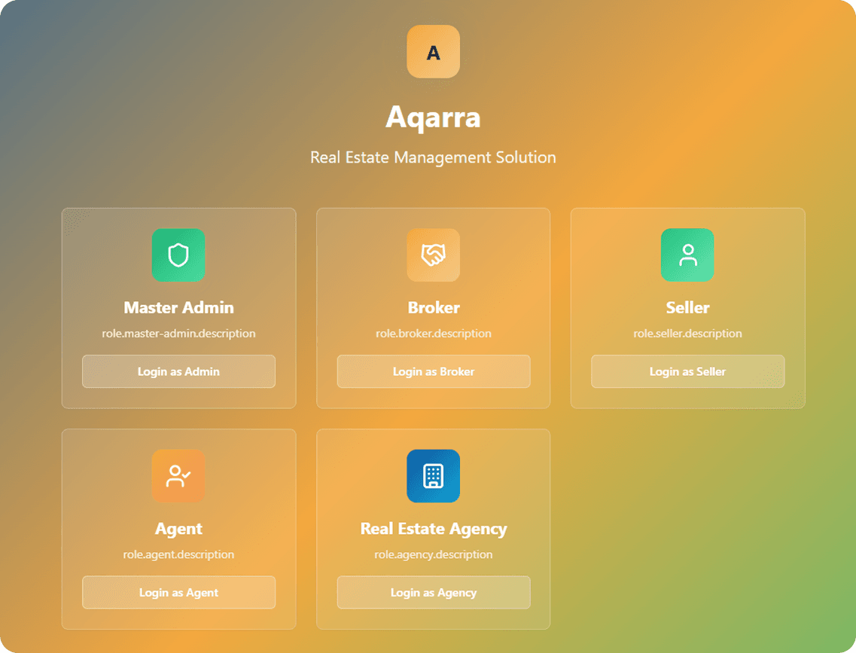Click the Broker card title

[434, 307]
